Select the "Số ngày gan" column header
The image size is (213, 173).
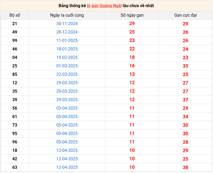pyautogui.click(x=132, y=15)
